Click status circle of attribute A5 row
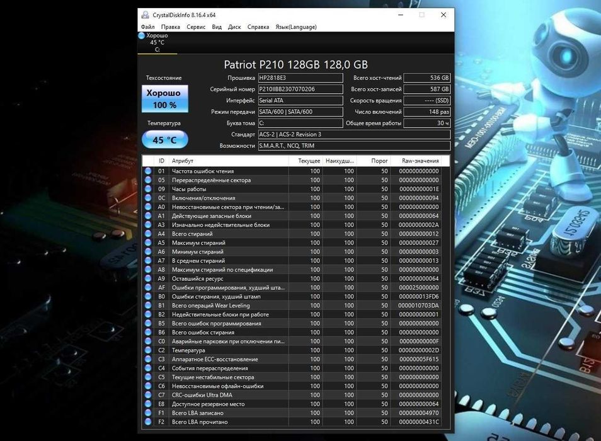The height and width of the screenshot is (441, 601). point(148,243)
